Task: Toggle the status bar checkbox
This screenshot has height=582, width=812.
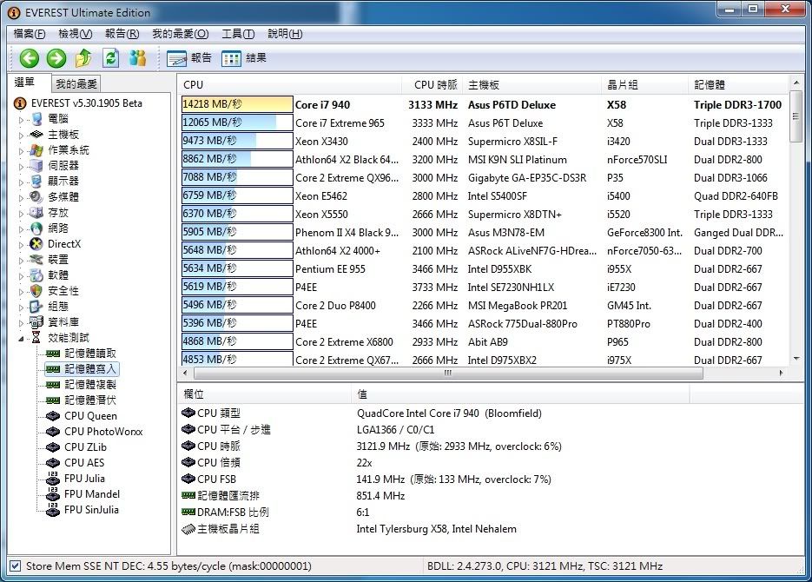Action: 16,566
